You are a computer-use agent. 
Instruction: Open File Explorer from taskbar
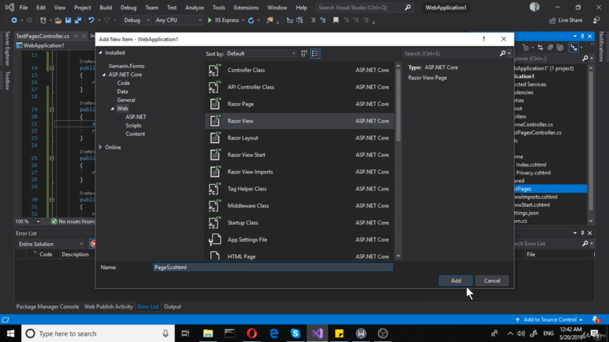(x=208, y=333)
